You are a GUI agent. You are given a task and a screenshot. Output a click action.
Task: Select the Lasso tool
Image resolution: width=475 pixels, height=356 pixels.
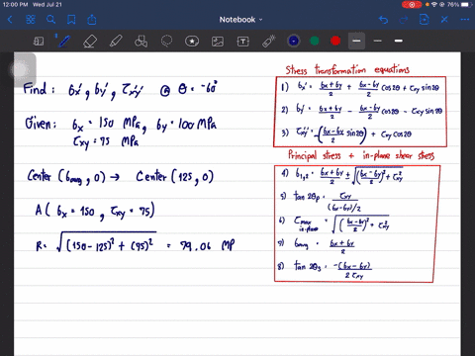click(166, 41)
